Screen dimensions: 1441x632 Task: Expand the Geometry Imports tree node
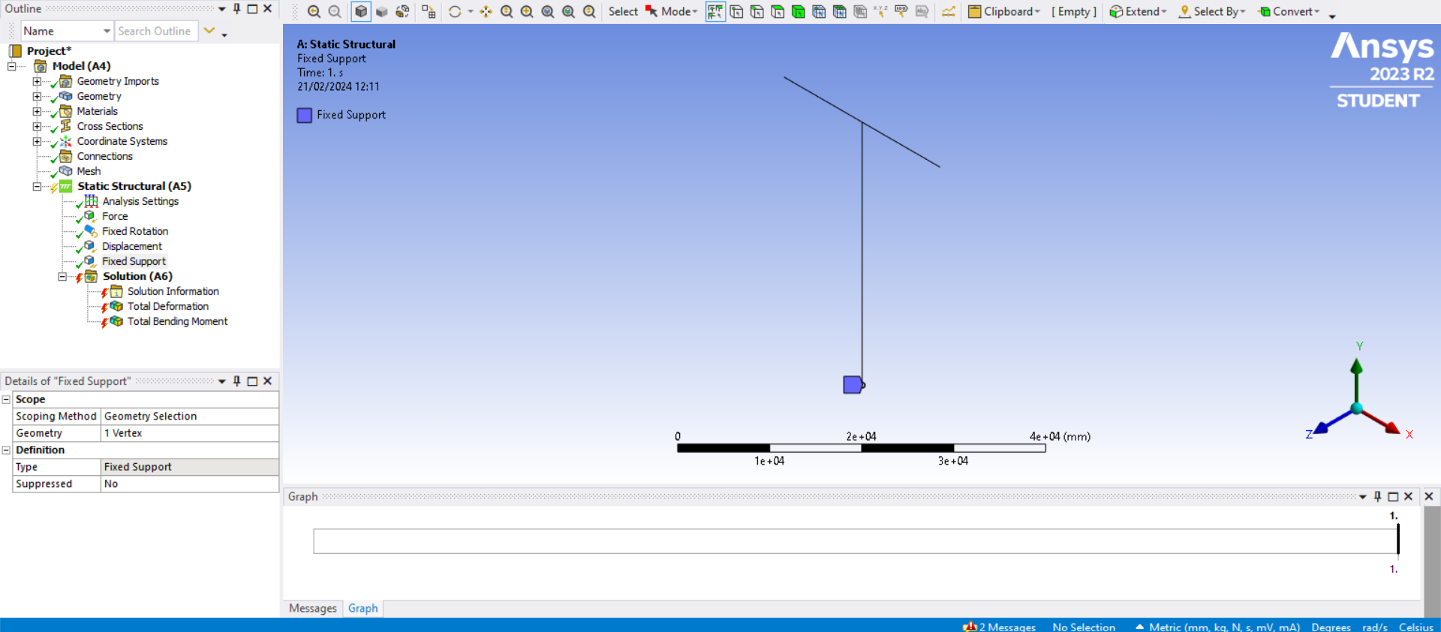(x=37, y=81)
